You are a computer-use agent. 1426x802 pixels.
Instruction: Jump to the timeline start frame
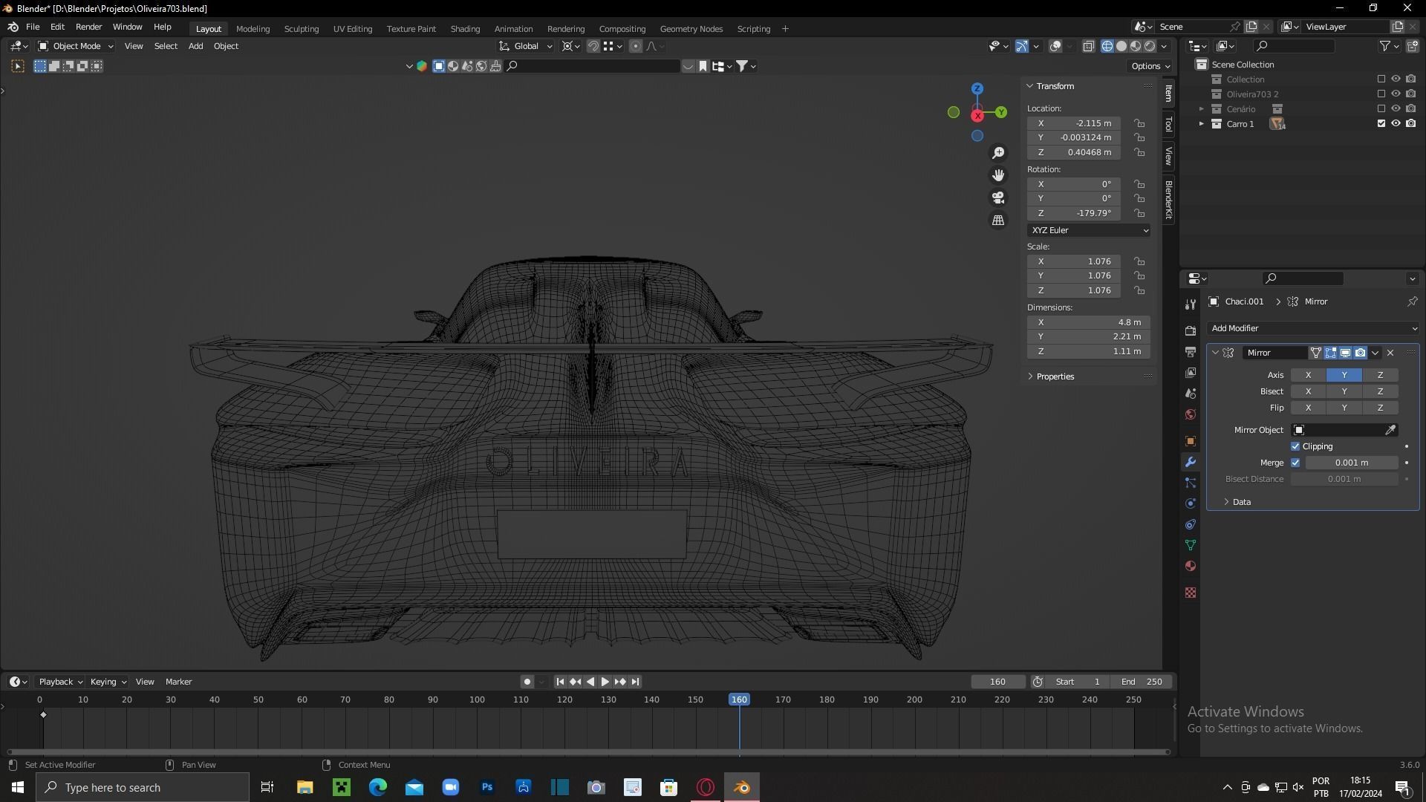click(560, 682)
